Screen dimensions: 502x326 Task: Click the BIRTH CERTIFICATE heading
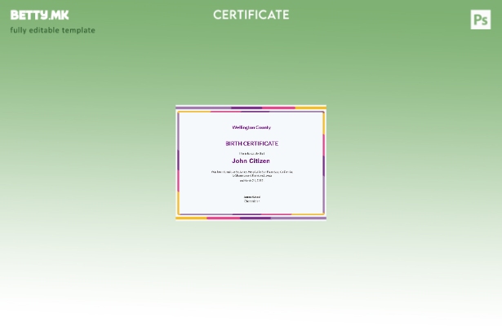click(251, 143)
